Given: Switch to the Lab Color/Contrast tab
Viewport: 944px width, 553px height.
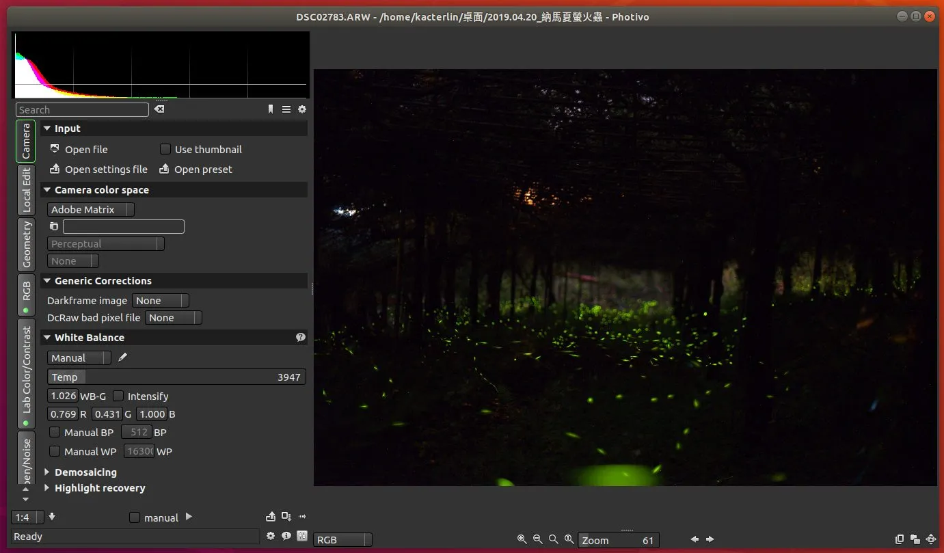Looking at the screenshot, I should click(x=26, y=373).
